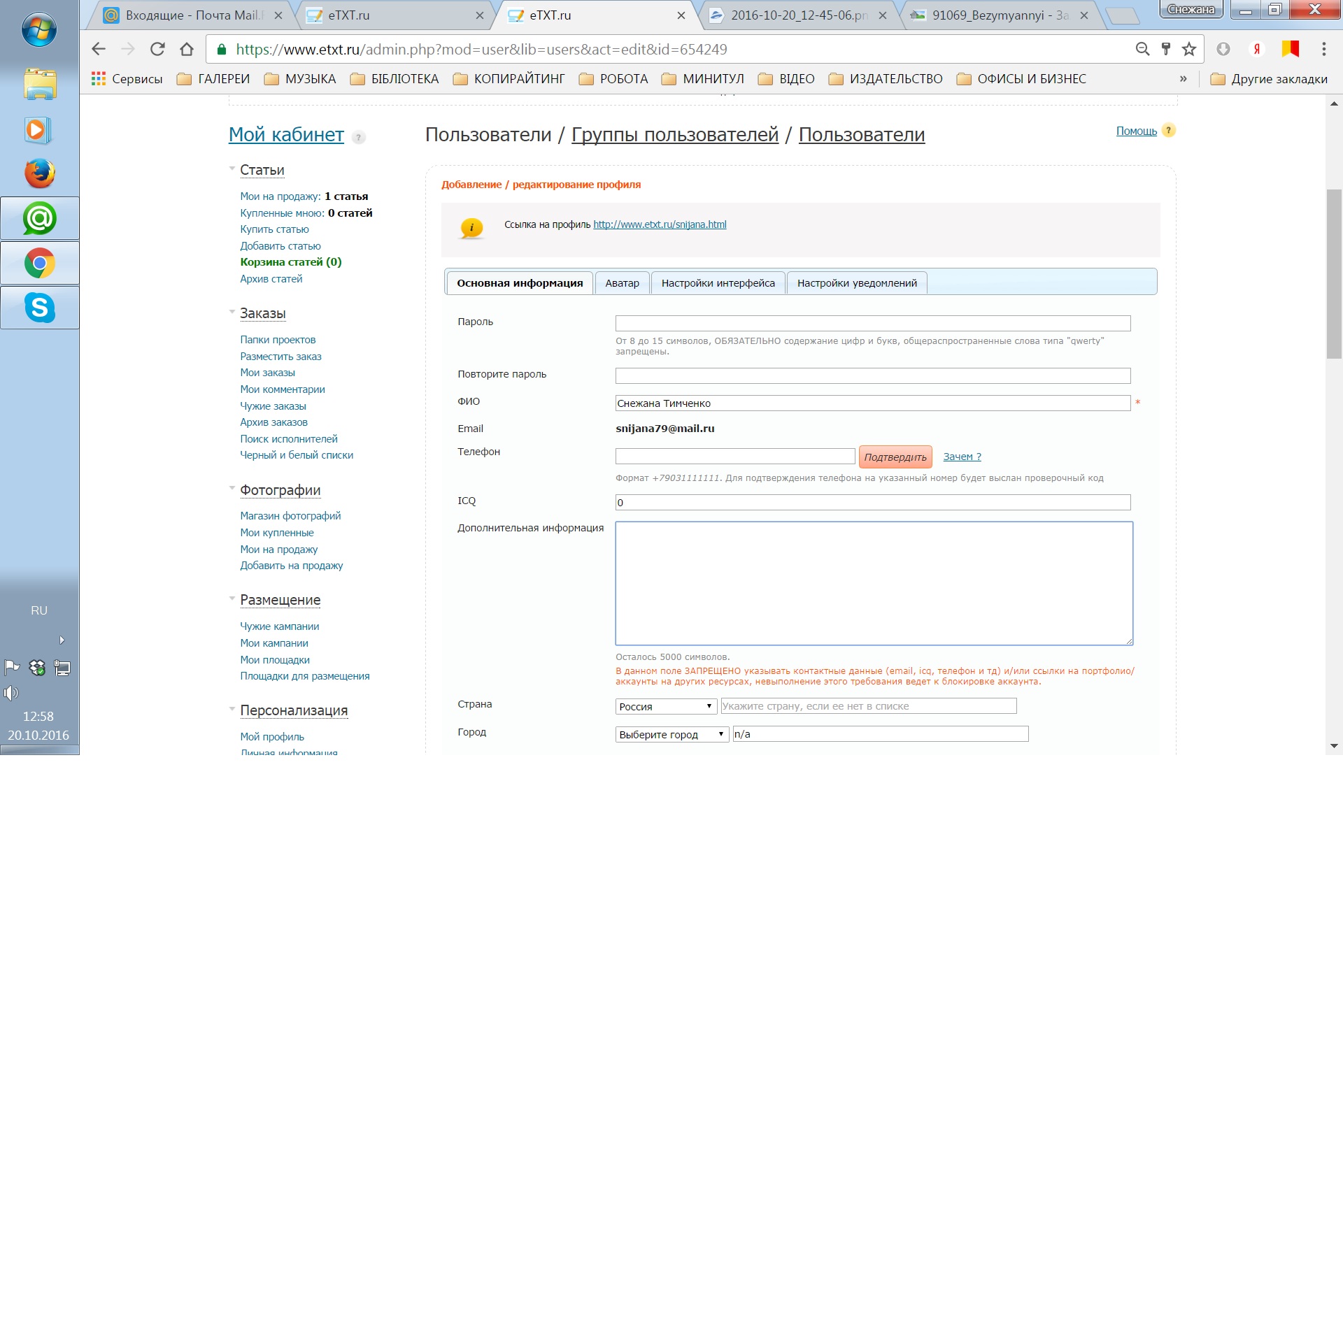1343x1327 pixels.
Task: Click the ICQ field
Action: [x=872, y=502]
